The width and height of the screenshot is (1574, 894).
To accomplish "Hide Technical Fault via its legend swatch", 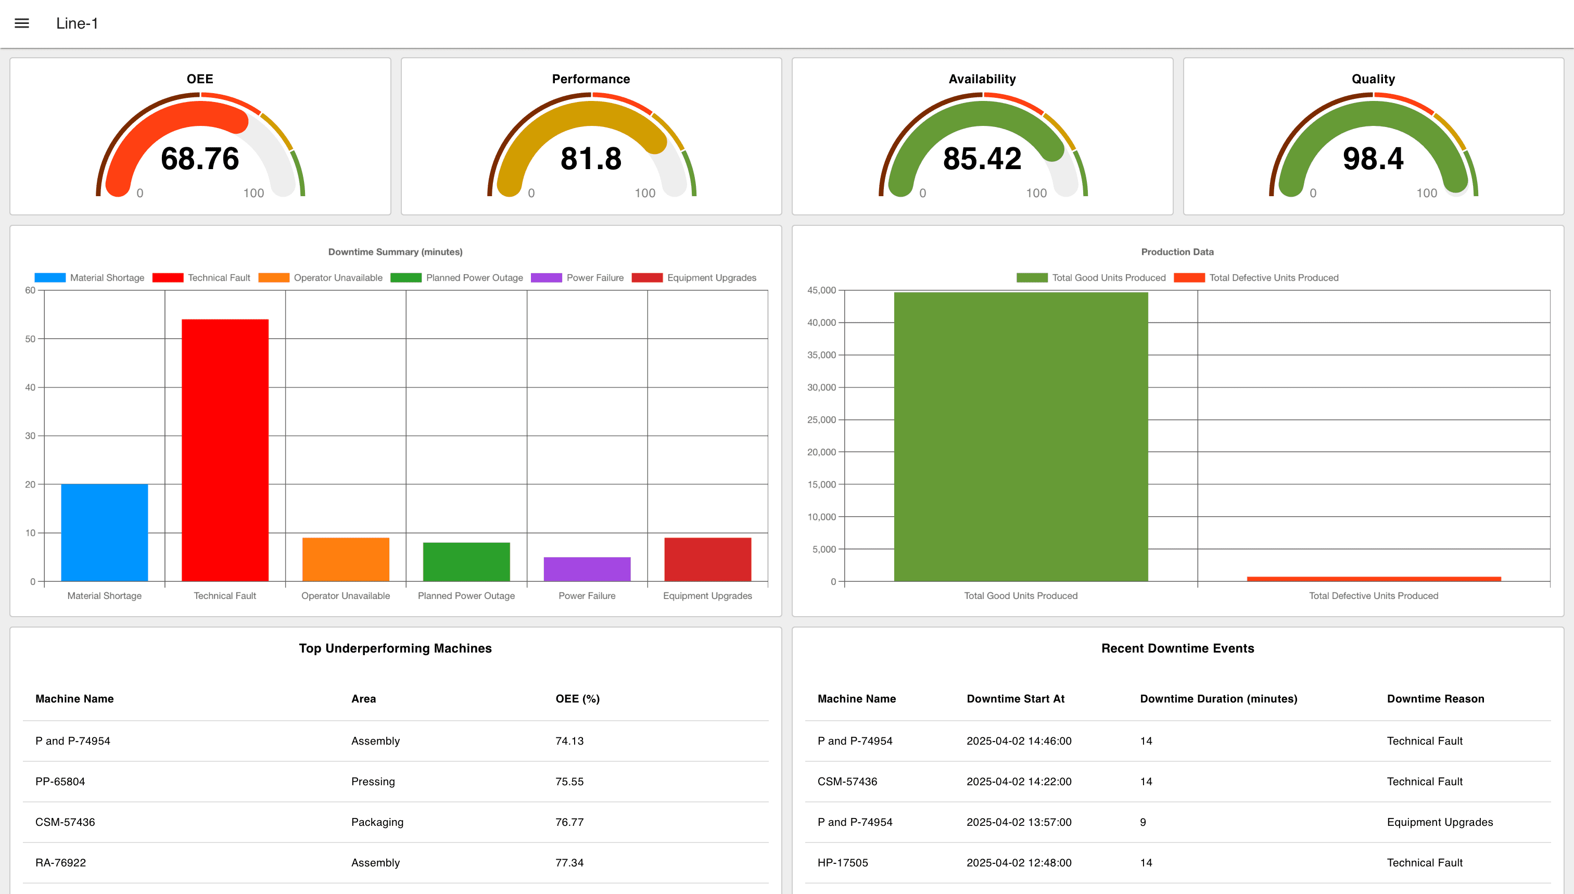I will (x=168, y=277).
